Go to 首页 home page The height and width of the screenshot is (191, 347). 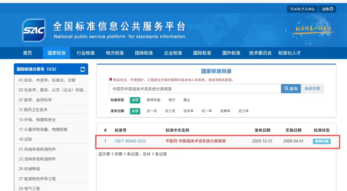point(28,53)
